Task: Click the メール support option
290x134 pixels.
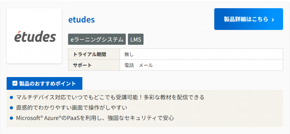Action: point(146,65)
